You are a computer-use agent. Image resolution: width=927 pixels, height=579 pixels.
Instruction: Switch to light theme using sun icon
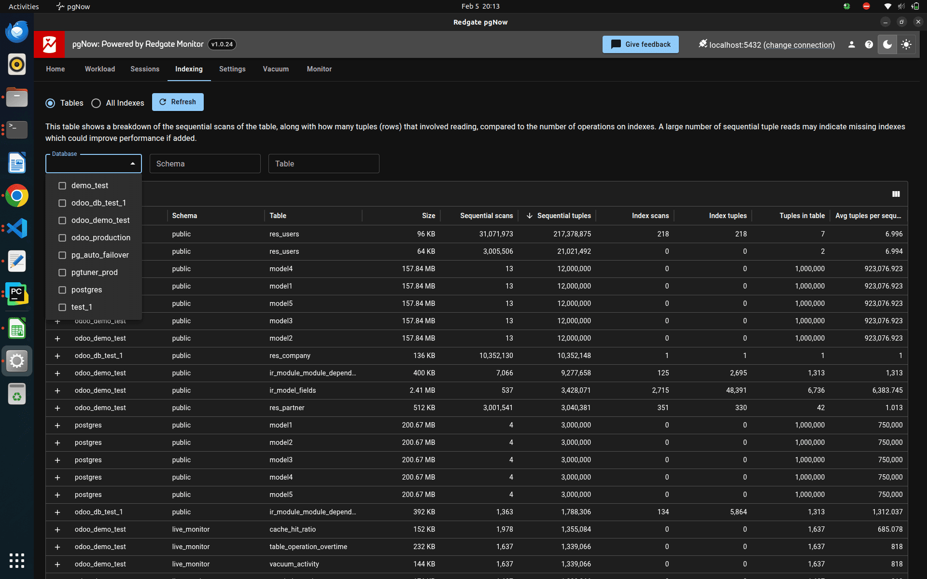[x=906, y=44]
